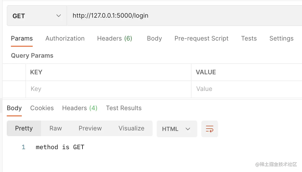Go to the request Body tab
Screen dimensions: 302x172
(x=154, y=38)
